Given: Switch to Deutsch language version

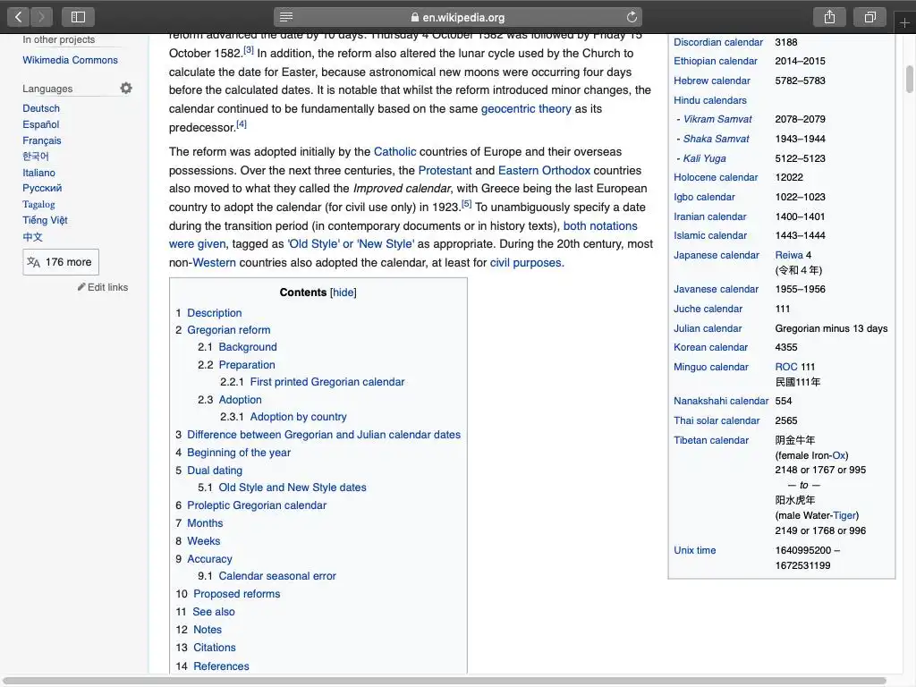Looking at the screenshot, I should 41,108.
